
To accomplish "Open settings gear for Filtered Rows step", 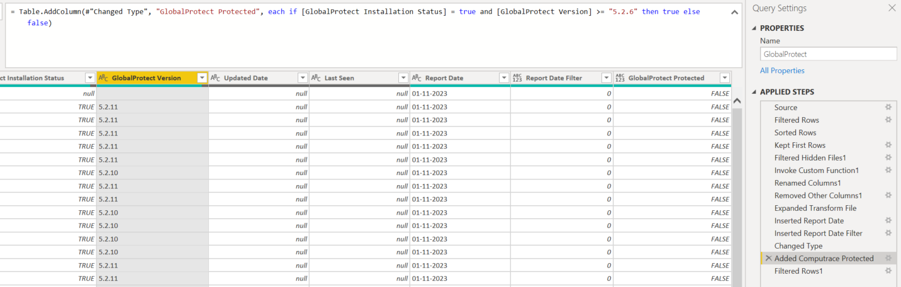I will (888, 120).
